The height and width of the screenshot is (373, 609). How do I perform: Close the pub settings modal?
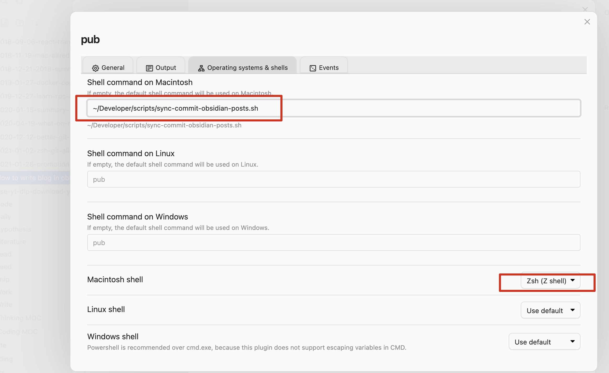pyautogui.click(x=587, y=22)
